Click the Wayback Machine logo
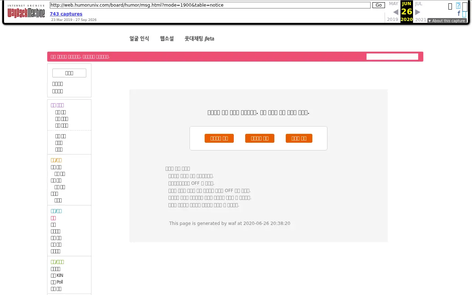Image resolution: width=472 pixels, height=295 pixels. [x=26, y=12]
